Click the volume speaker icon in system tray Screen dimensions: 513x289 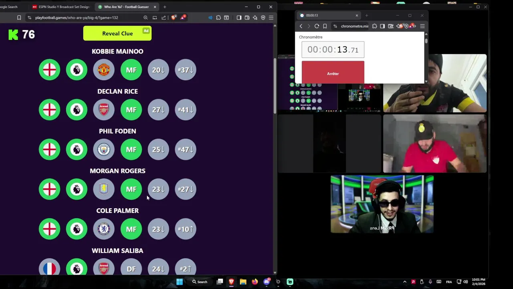click(x=466, y=282)
